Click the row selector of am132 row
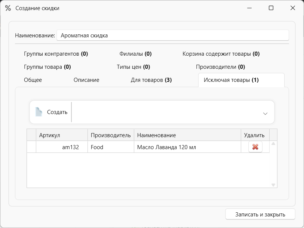This screenshot has width=304, height=228. (x=31, y=147)
